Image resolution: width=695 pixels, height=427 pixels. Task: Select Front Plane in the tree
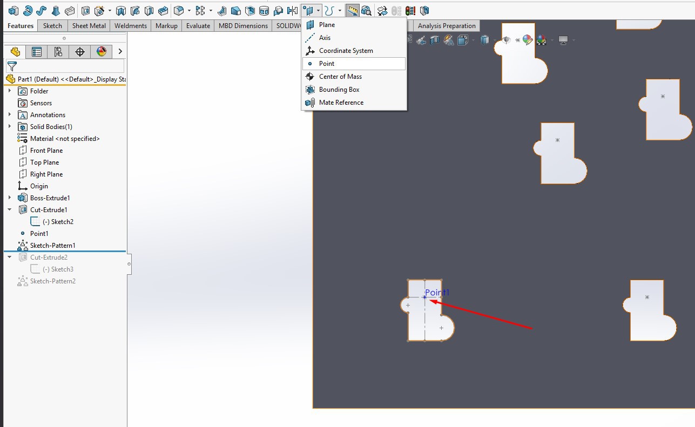click(x=46, y=151)
